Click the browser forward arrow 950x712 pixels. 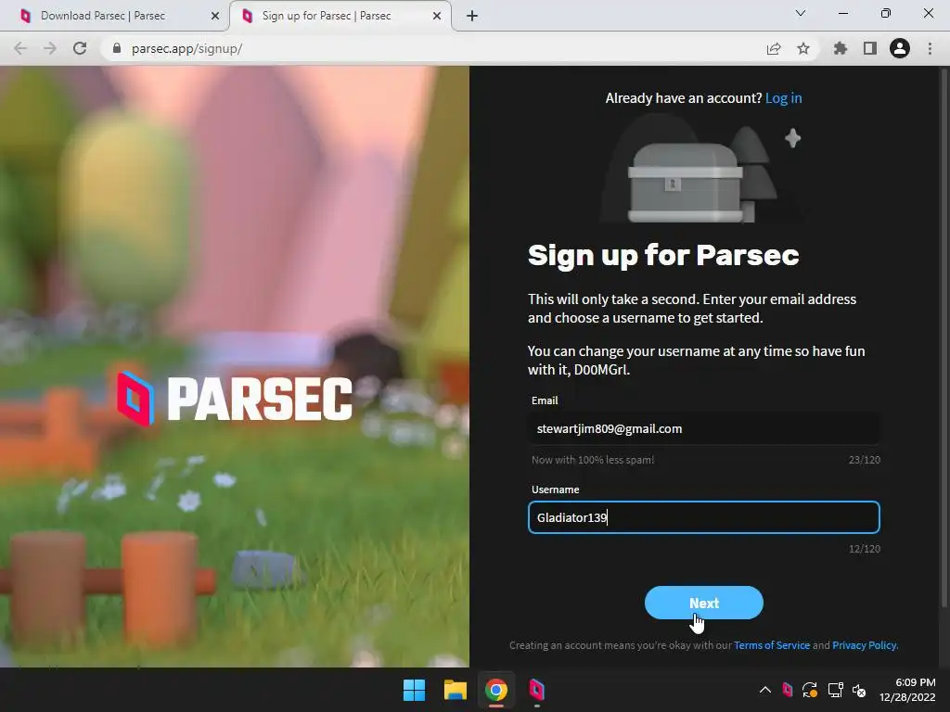[50, 48]
